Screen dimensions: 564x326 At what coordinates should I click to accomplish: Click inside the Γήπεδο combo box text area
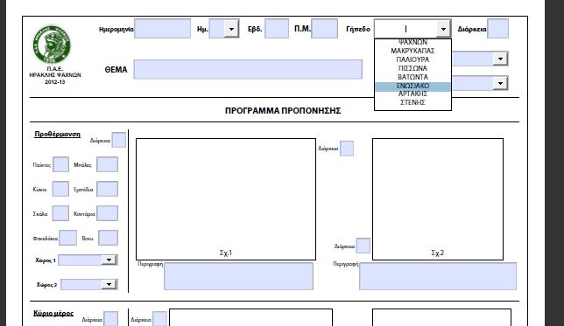(405, 29)
